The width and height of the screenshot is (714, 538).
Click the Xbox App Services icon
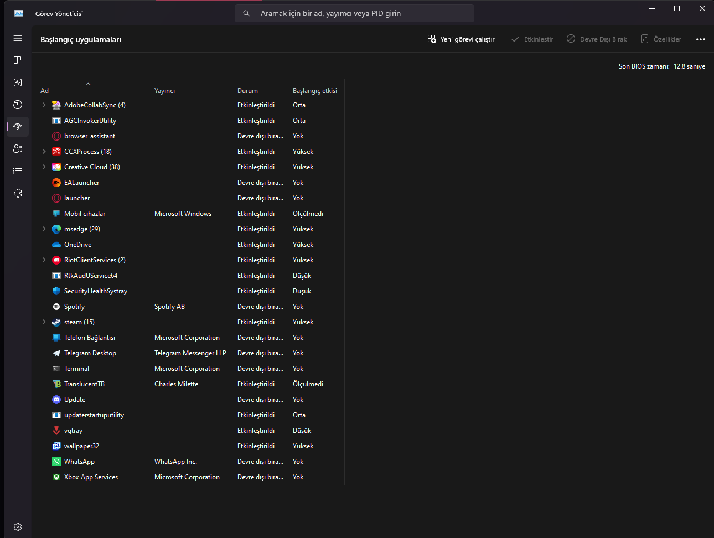point(56,477)
